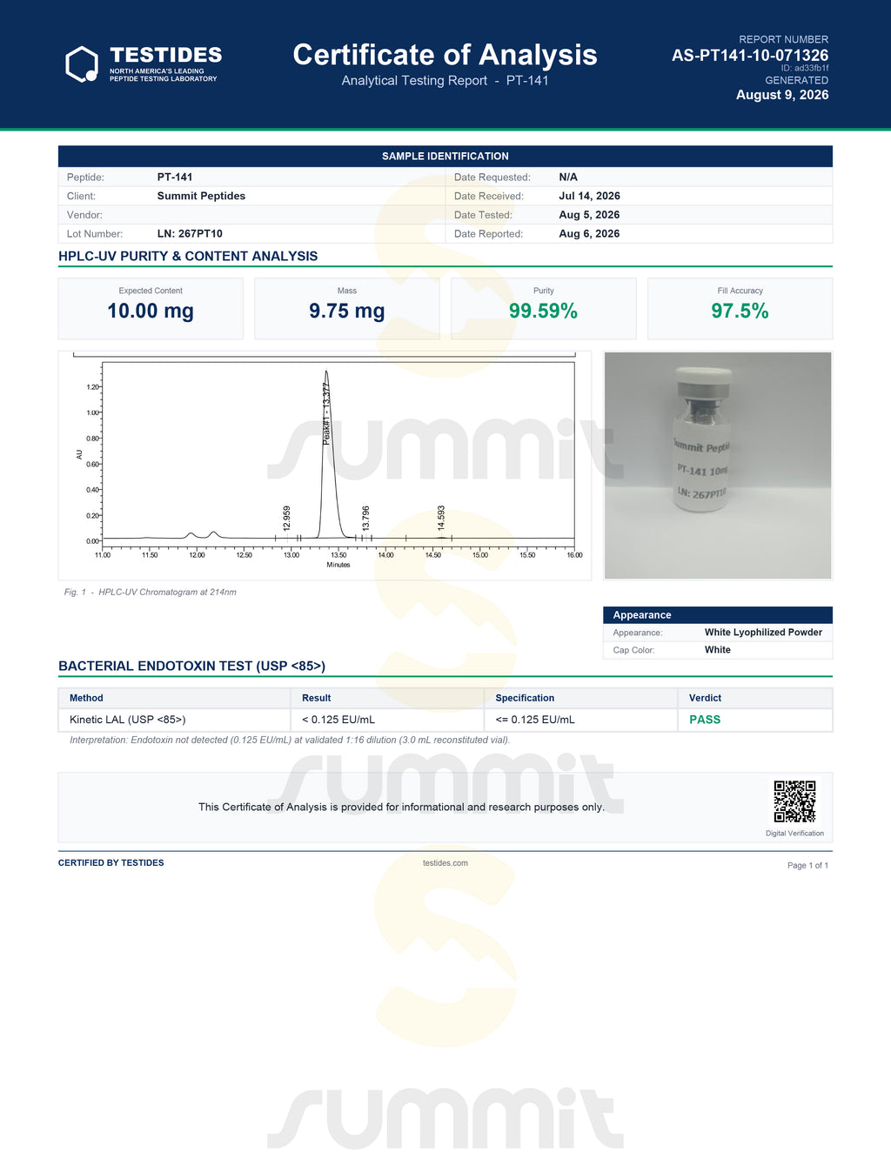Click the ID ad33fb1f text
Viewport: 891px width, 1153px height.
[x=805, y=68]
